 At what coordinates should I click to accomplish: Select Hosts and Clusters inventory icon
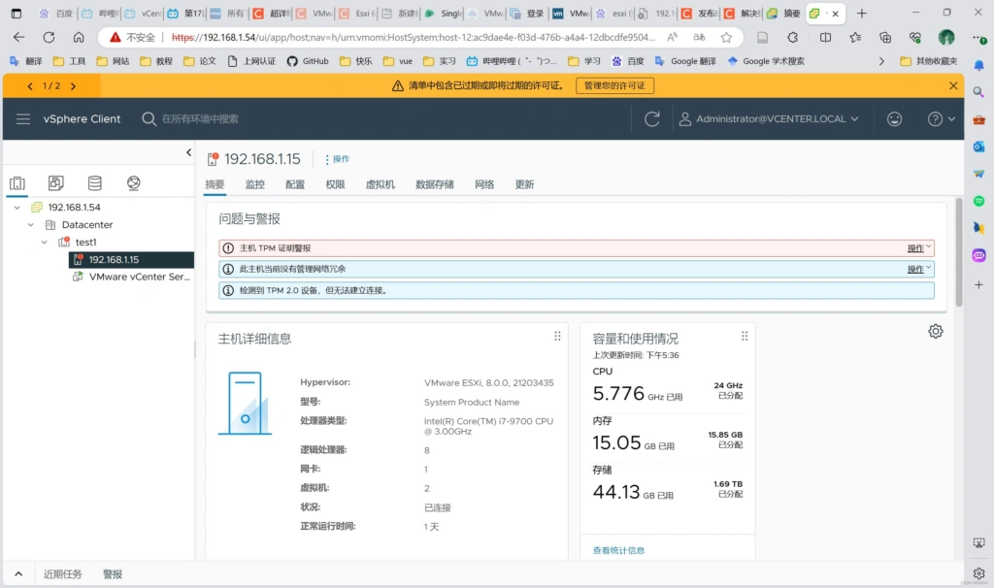coord(17,183)
